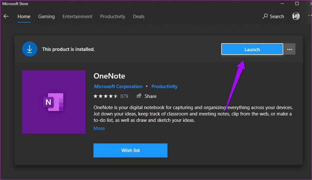312x180 pixels.
Task: Switch to the Gaming tab
Action: (x=46, y=17)
